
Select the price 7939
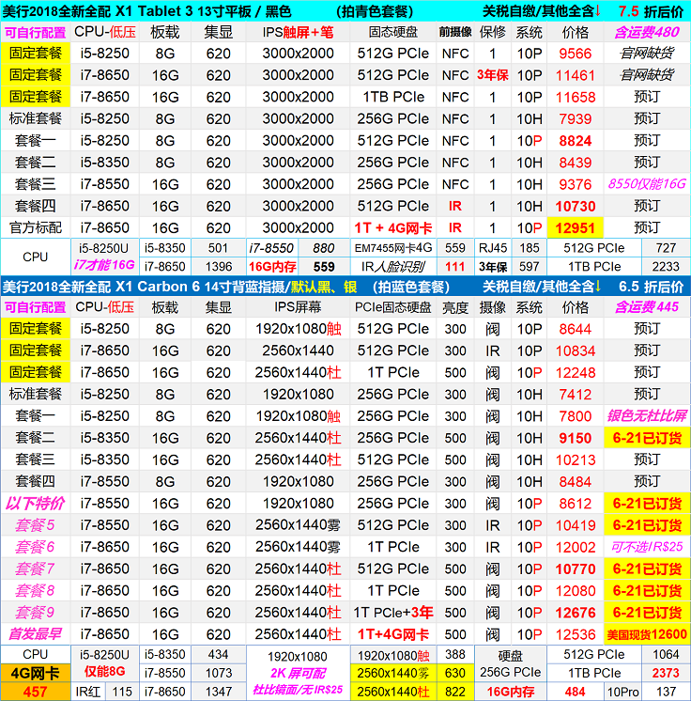[x=575, y=119]
